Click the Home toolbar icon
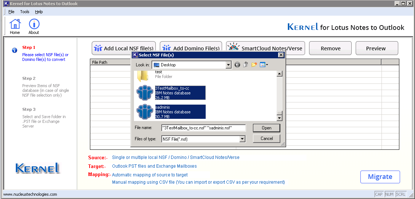This screenshot has height=199, width=415. [15, 24]
